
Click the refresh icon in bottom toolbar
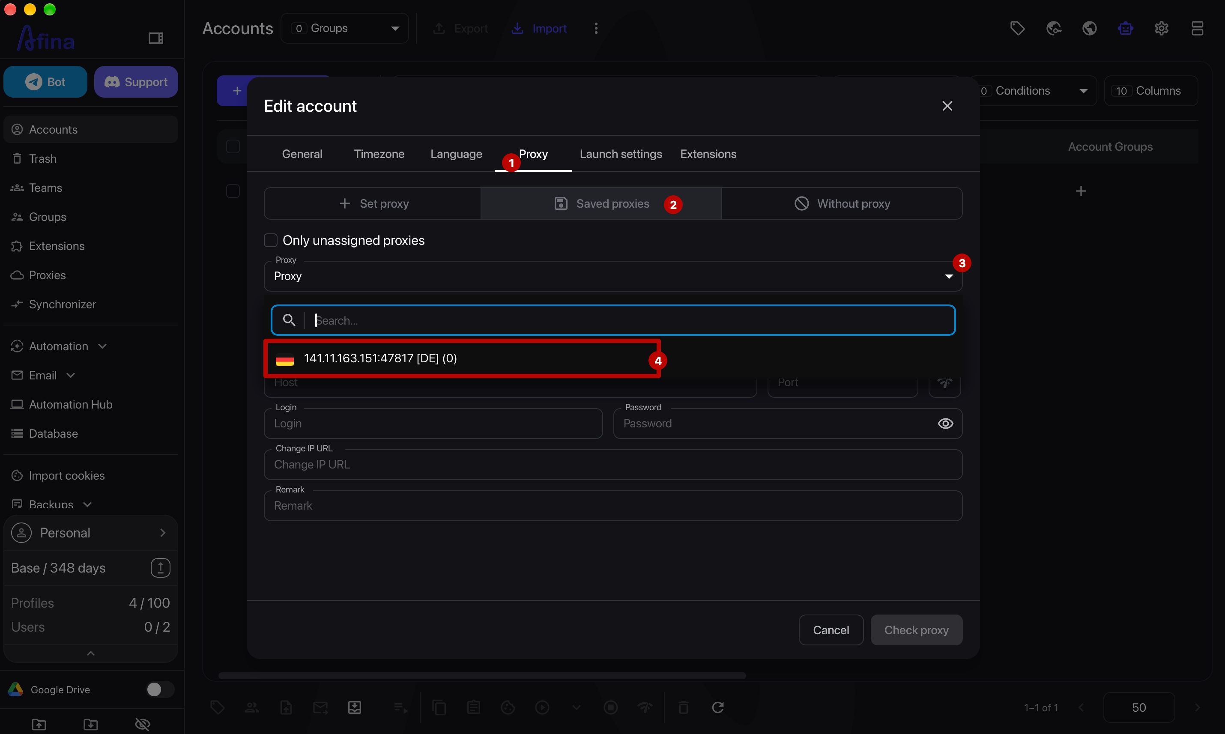(717, 707)
